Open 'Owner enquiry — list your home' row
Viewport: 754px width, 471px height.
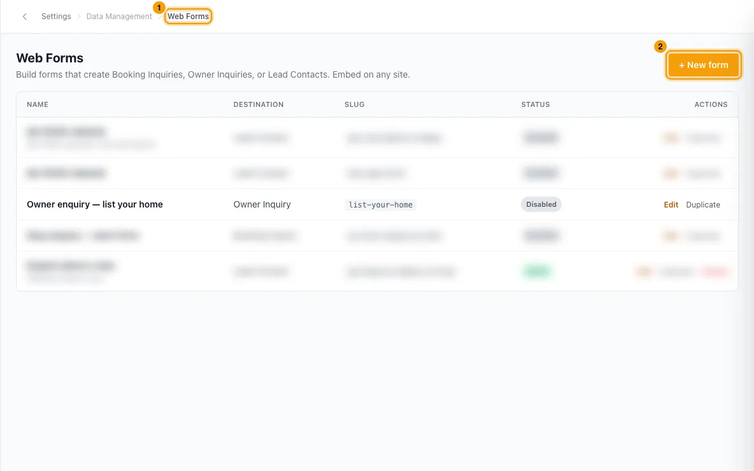pyautogui.click(x=377, y=204)
